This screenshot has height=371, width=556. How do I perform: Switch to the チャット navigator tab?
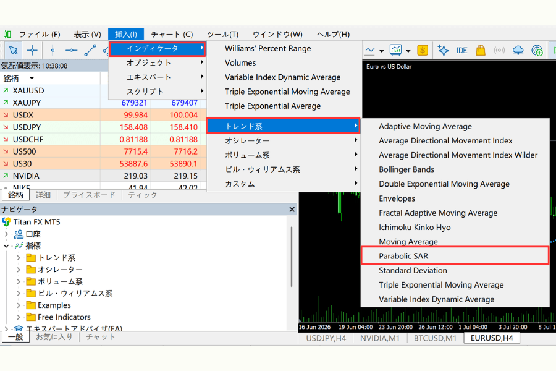point(100,337)
